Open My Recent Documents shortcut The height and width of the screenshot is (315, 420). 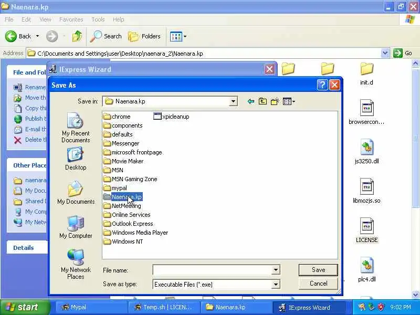pos(76,128)
